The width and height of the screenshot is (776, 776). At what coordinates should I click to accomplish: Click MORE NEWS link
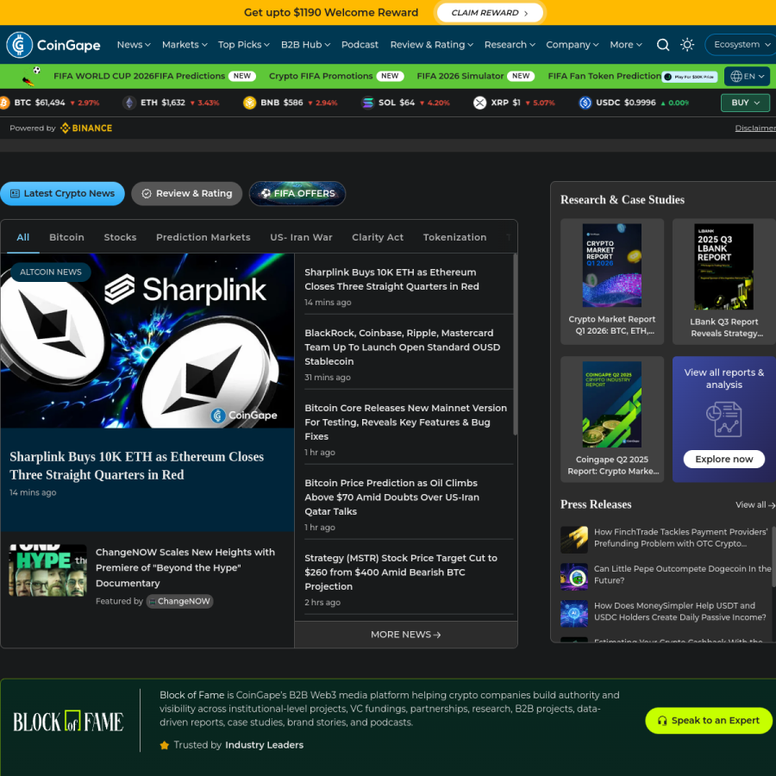point(406,635)
